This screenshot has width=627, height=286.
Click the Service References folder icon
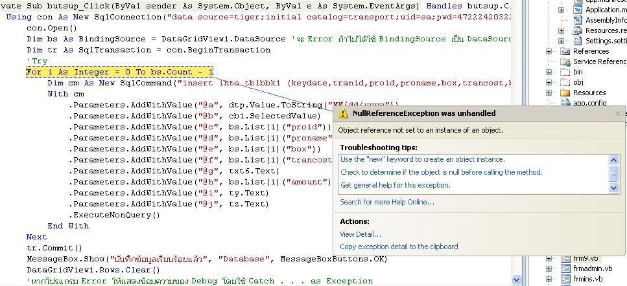565,61
